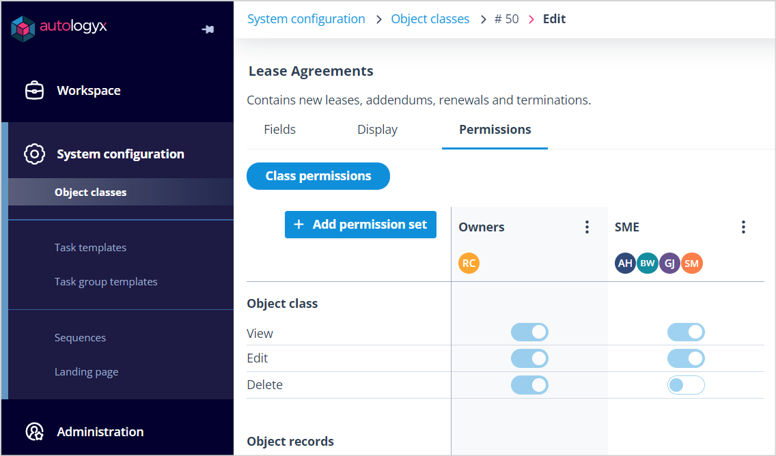Viewport: 776px width, 456px height.
Task: Click the Edit breadcrumb label
Action: [x=554, y=19]
